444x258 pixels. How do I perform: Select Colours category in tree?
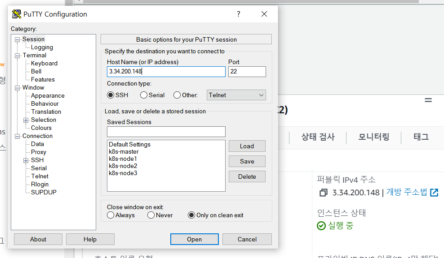click(41, 128)
